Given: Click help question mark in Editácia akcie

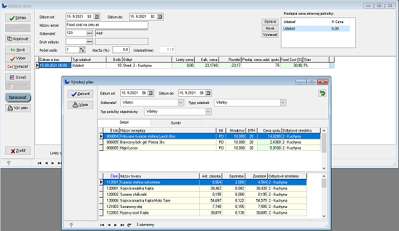Looking at the screenshot, I should coord(8,163).
